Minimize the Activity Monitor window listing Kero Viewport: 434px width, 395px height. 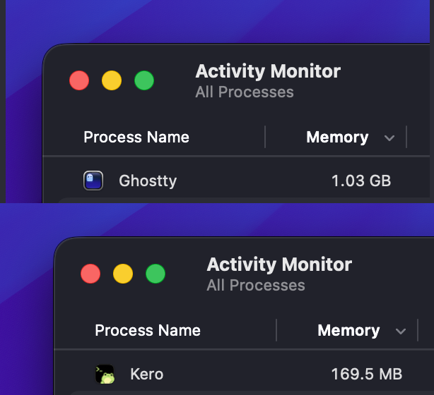tap(123, 274)
